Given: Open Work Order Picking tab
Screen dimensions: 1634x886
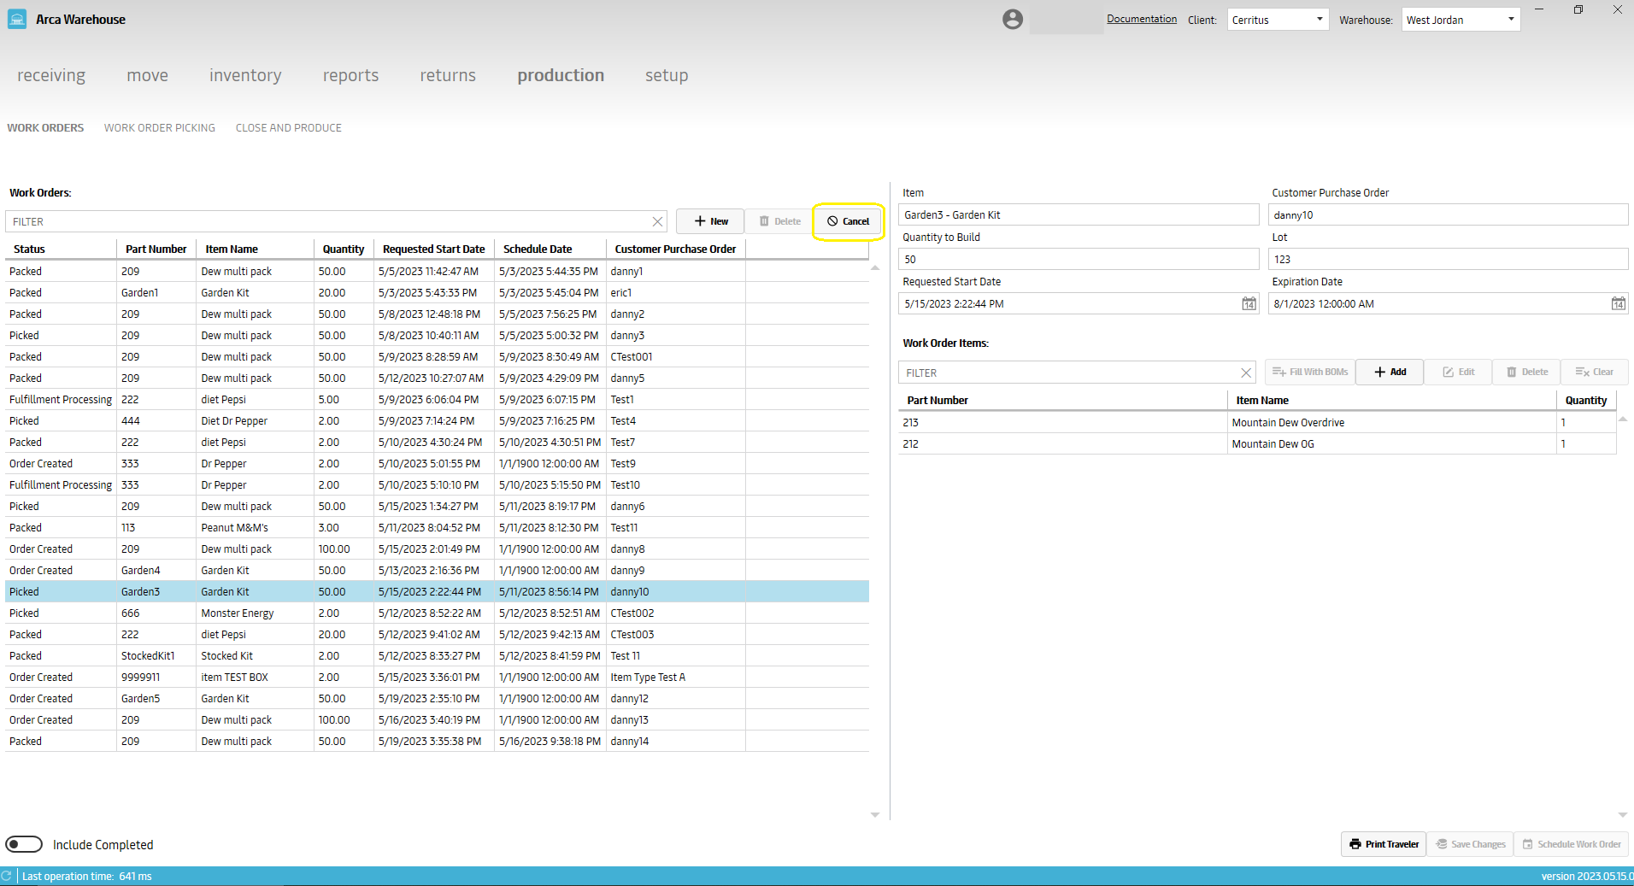Looking at the screenshot, I should click(x=160, y=128).
